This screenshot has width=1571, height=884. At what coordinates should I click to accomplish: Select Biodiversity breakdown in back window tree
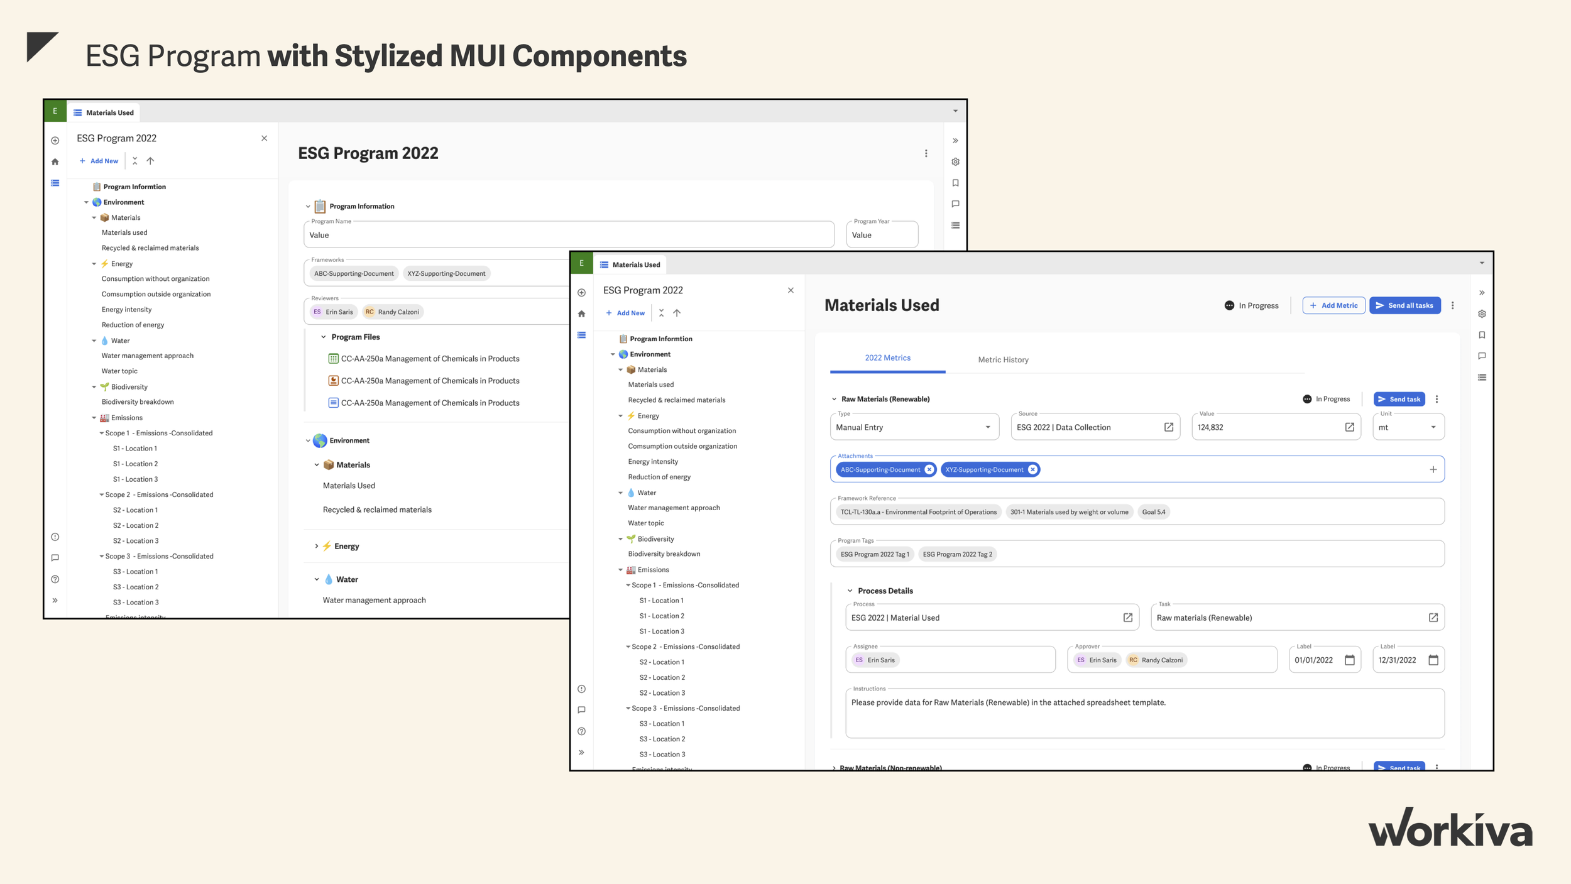(138, 401)
